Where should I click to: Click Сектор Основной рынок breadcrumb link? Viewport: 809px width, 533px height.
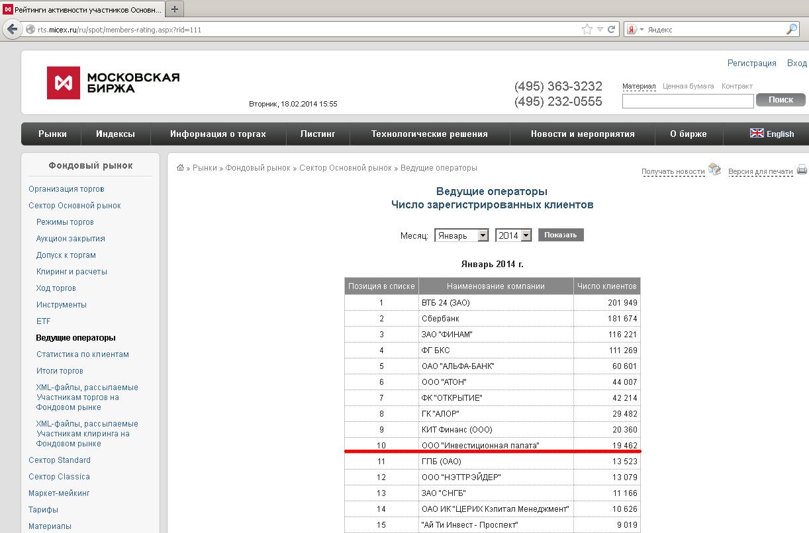[346, 168]
